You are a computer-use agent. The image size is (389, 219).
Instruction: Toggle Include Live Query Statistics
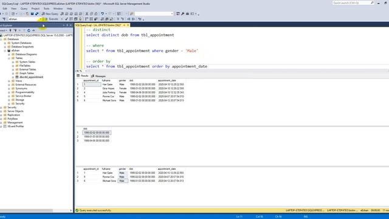pos(91,19)
